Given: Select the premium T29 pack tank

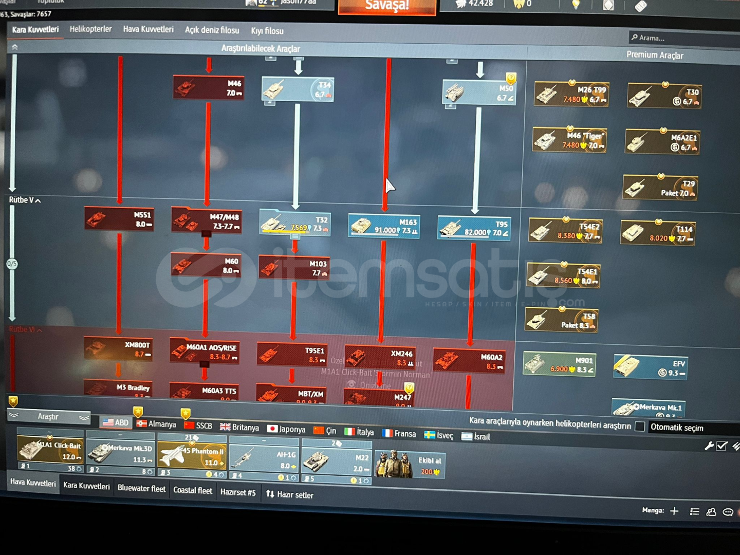Looking at the screenshot, I should (x=660, y=188).
